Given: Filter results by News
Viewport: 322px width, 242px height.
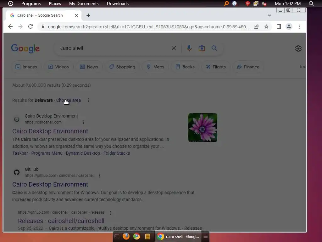Looking at the screenshot, I should tap(89, 67).
